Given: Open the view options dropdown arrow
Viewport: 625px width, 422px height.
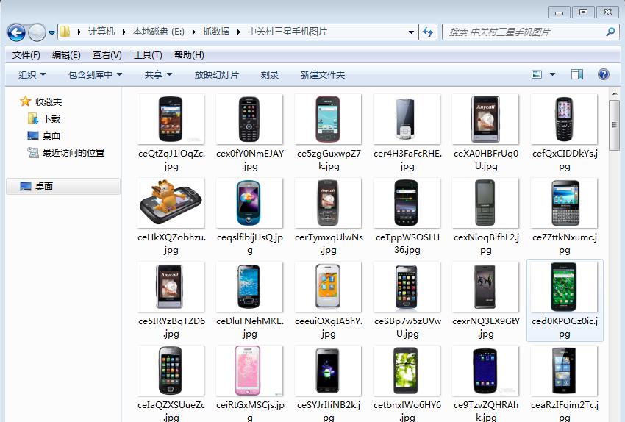Looking at the screenshot, I should pos(552,74).
